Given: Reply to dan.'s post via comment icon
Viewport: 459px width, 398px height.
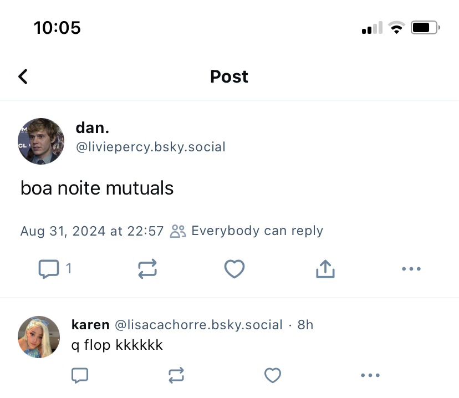Looking at the screenshot, I should coord(49,269).
